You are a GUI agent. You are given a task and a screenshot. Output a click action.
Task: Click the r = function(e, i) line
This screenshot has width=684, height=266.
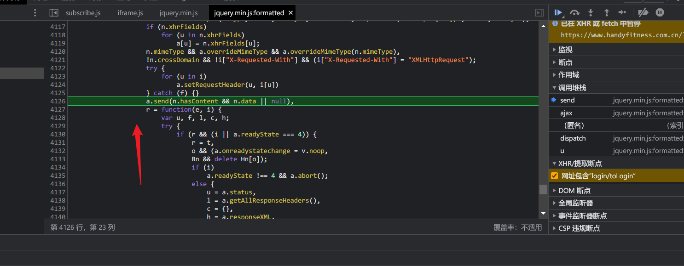pyautogui.click(x=184, y=109)
